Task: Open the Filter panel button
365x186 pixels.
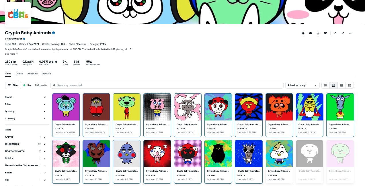Action: point(13,85)
